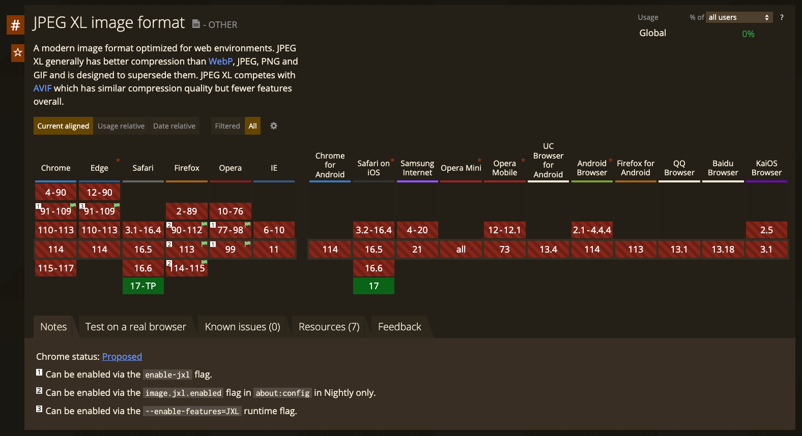Select the Opera Mobile 73 cell

point(505,250)
